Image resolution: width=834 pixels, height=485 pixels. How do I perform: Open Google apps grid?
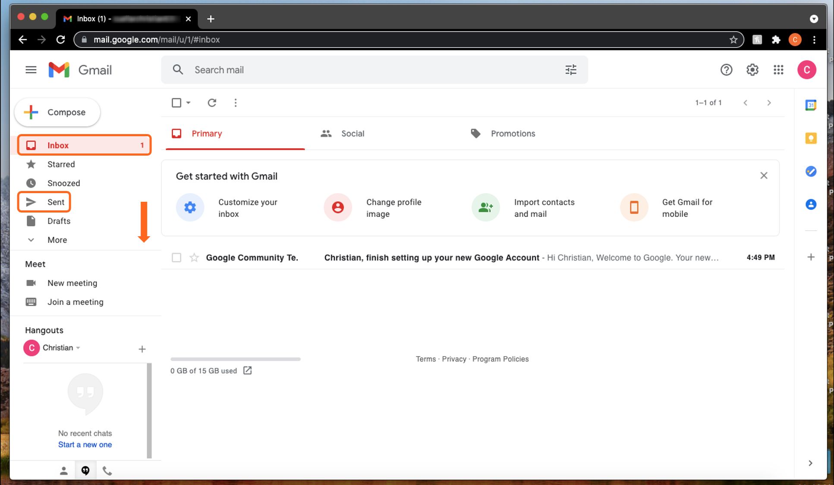coord(778,70)
